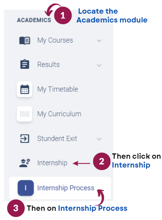Click the Results clipboard icon
Viewport: 162px width, 220px height.
25,64
